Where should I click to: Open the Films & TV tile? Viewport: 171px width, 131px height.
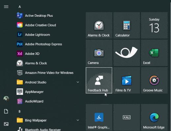[x=127, y=80]
